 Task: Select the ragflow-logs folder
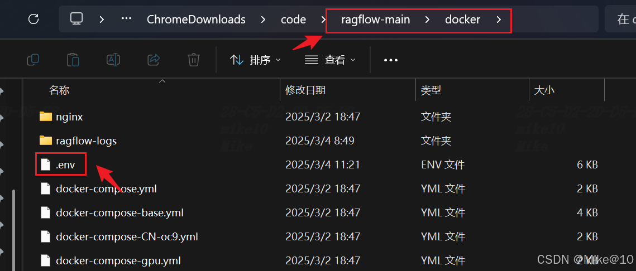(87, 141)
